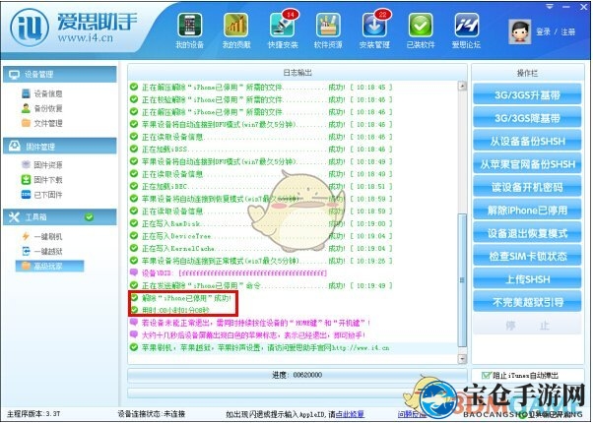Toggle 阻止iTunes自动弹出 checkbox

coord(486,375)
